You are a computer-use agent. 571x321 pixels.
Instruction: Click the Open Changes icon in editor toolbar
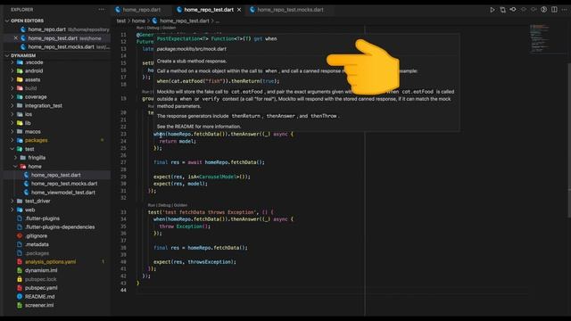coord(502,10)
